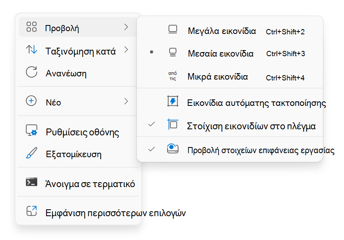Click the circular refresh arrow icon

[x=32, y=72]
